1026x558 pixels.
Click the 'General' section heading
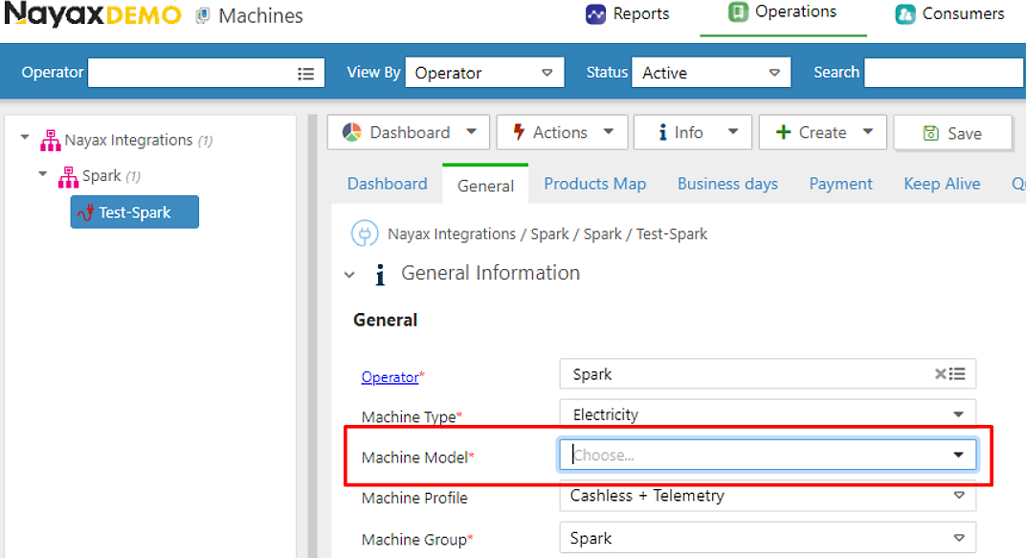point(386,320)
